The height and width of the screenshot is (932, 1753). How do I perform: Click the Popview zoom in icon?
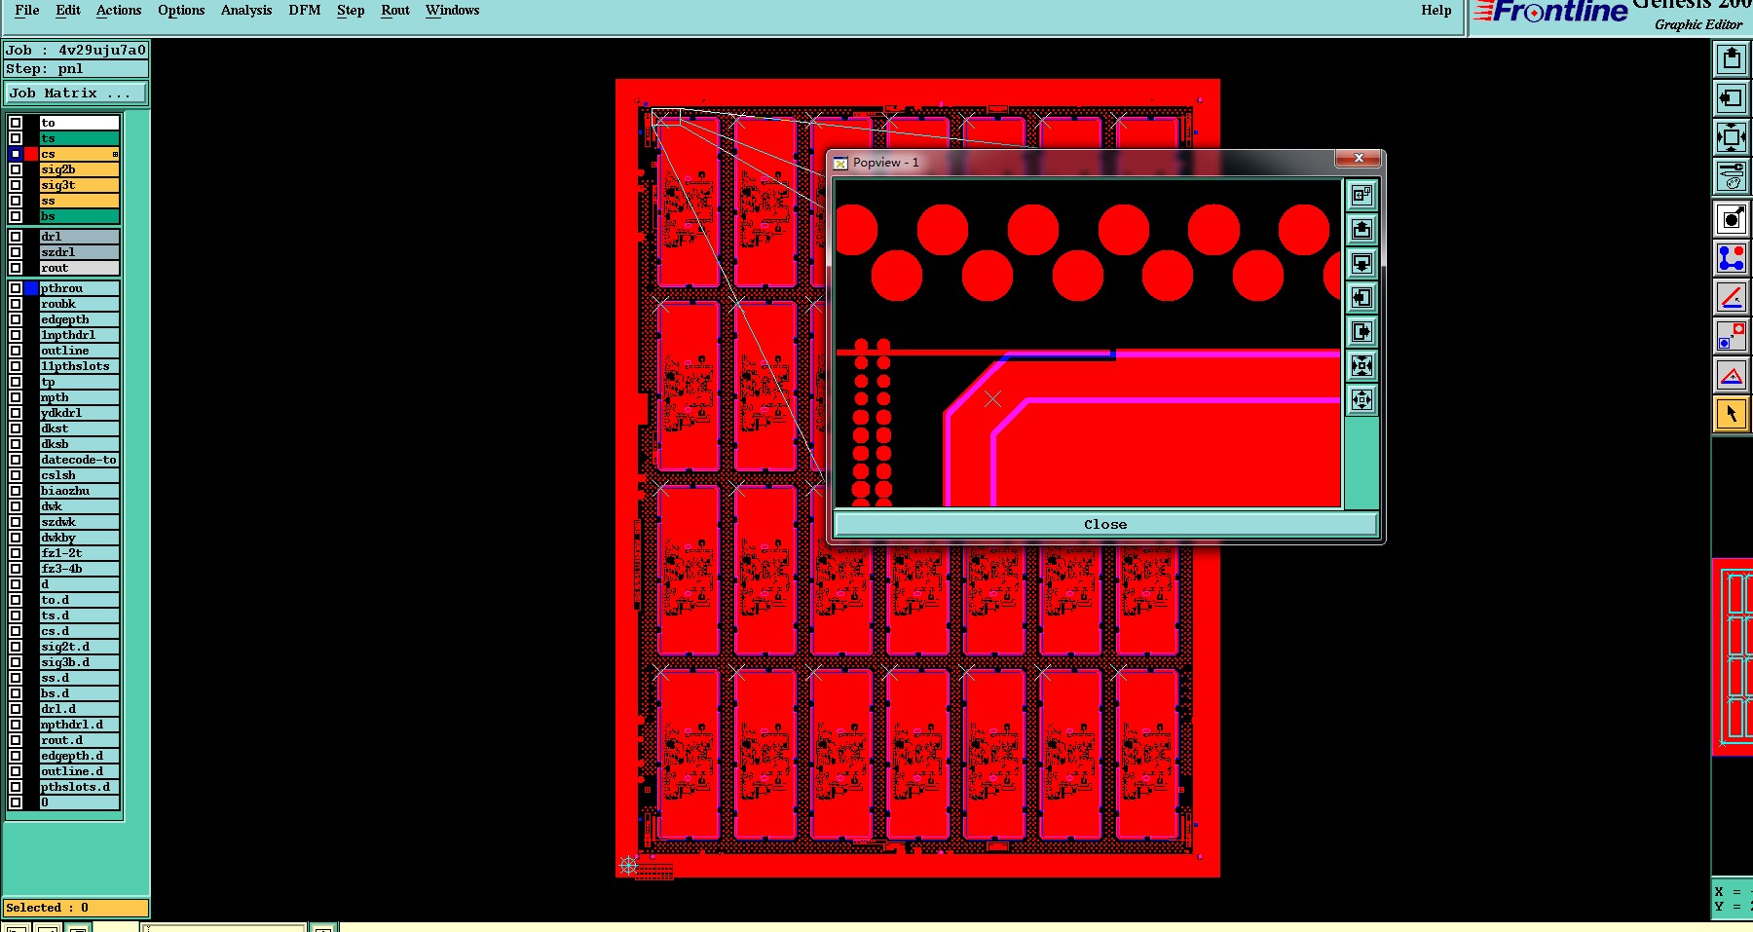[1361, 366]
